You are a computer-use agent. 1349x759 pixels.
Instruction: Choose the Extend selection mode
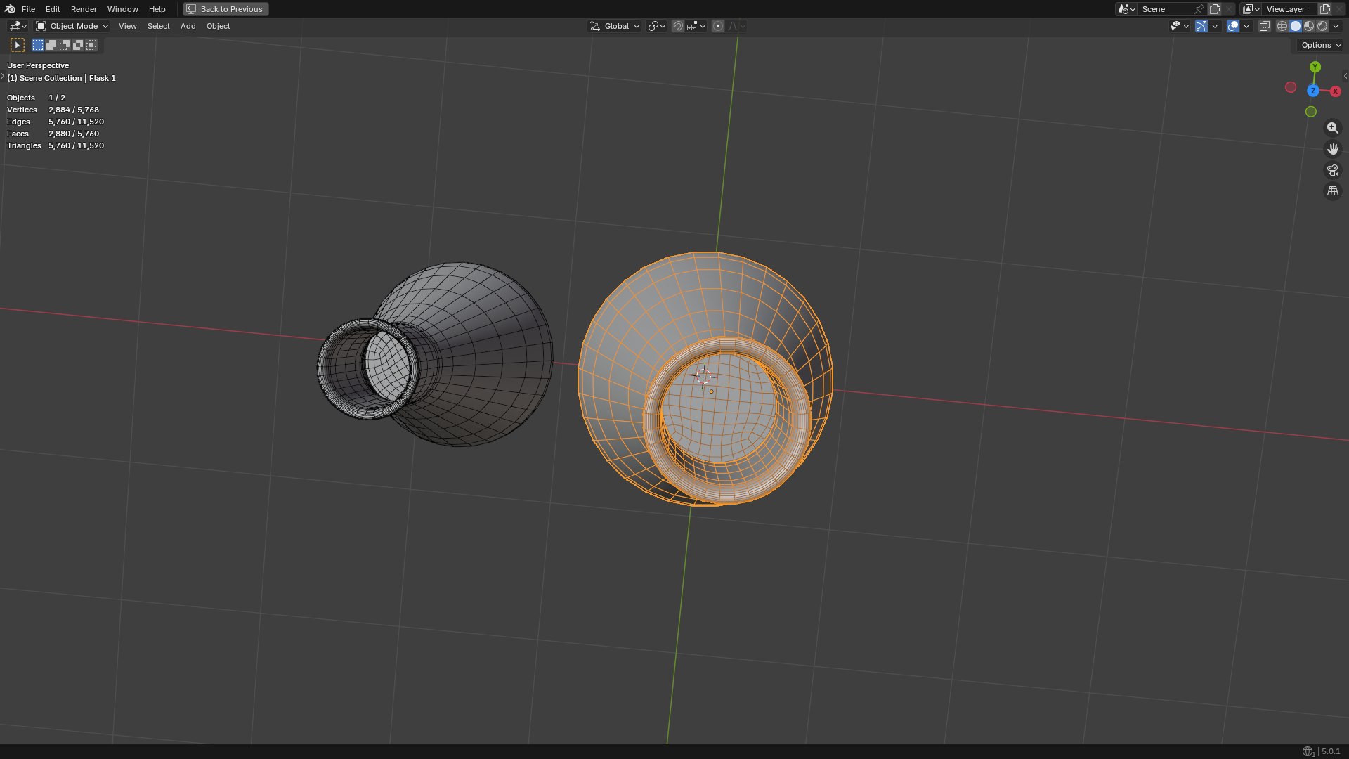click(51, 45)
